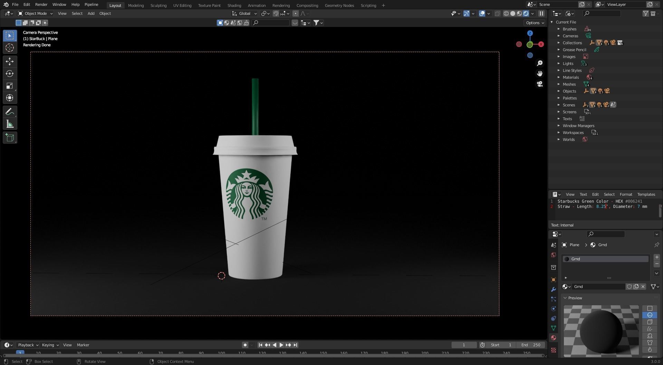Click the Grnd material slot entry

pyautogui.click(x=605, y=259)
